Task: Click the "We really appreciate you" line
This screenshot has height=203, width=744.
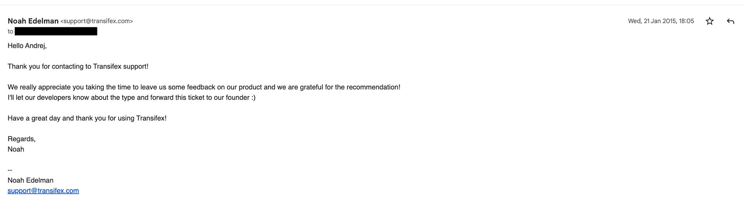Action: [204, 87]
